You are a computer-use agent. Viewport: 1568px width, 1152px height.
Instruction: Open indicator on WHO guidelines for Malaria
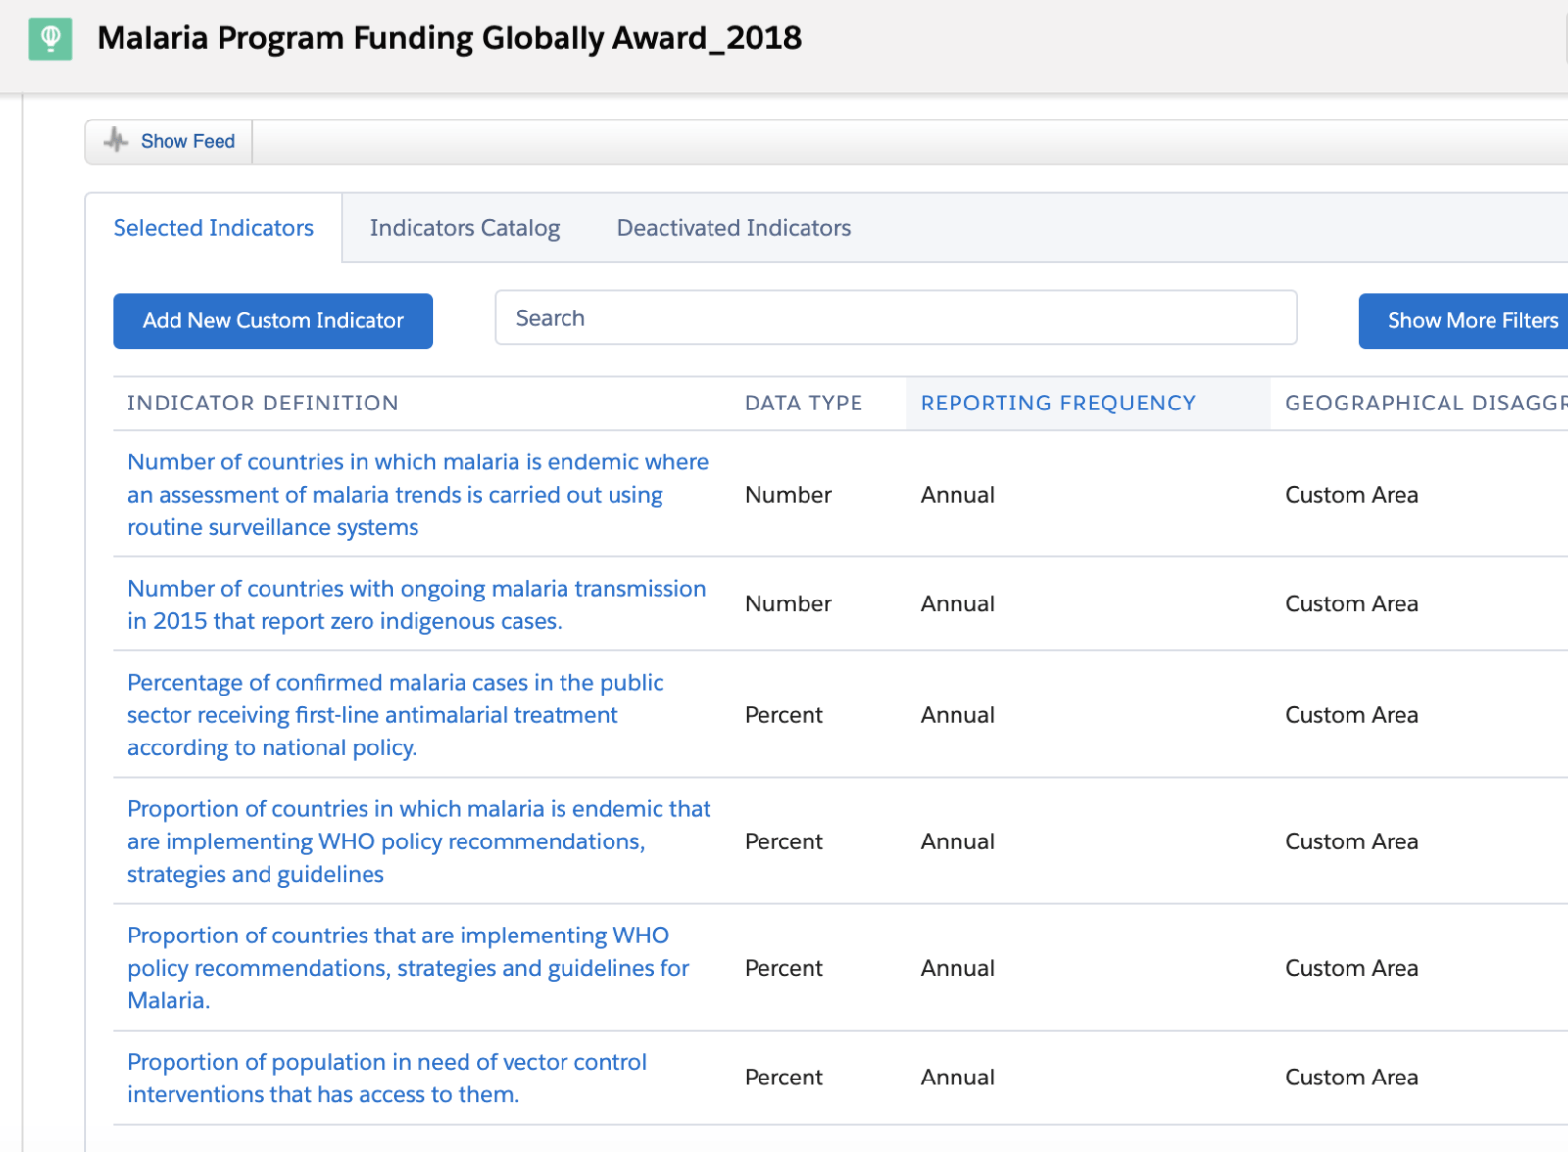[409, 968]
